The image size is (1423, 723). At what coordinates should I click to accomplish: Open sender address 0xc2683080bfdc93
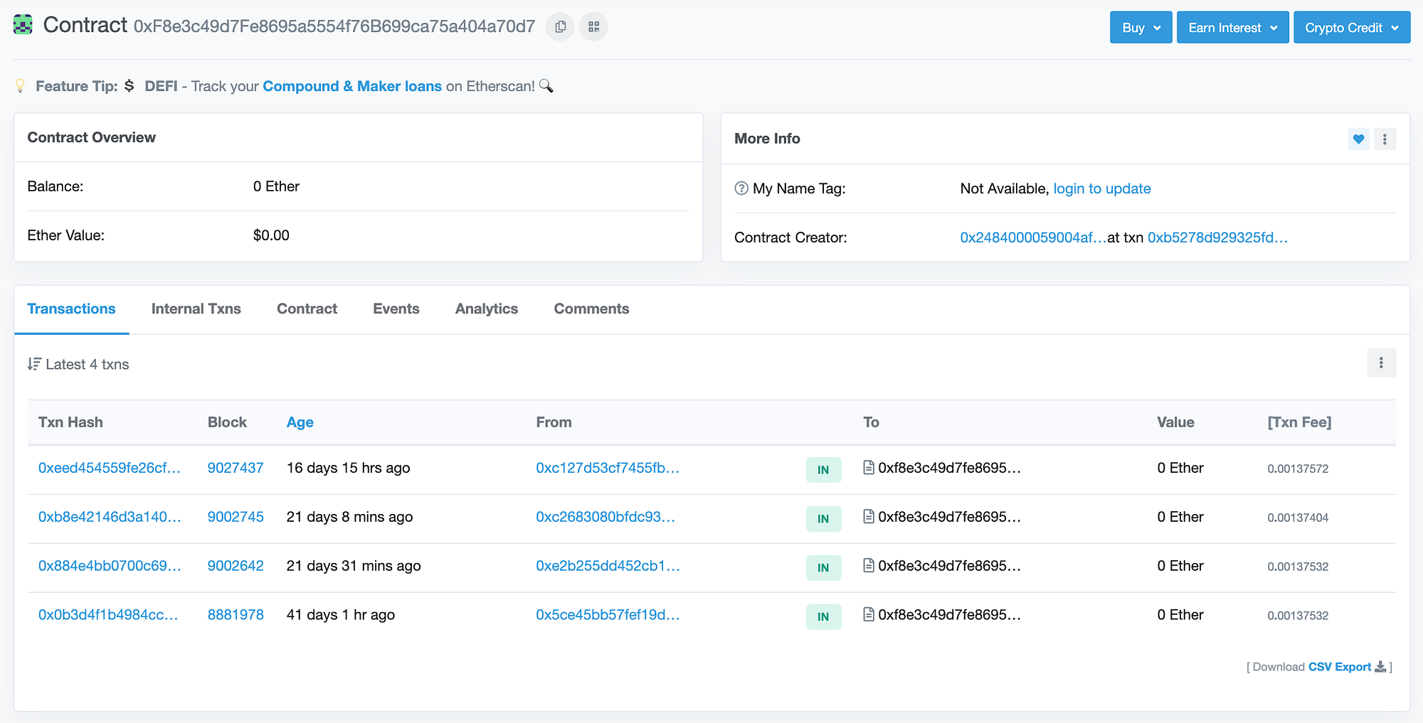(x=605, y=517)
